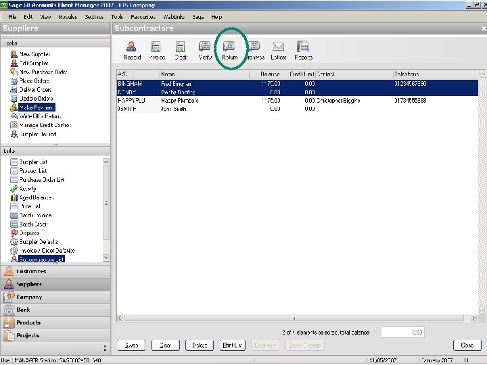Click the Return toolbar icon
Image resolution: width=487 pixels, height=365 pixels.
click(x=229, y=51)
